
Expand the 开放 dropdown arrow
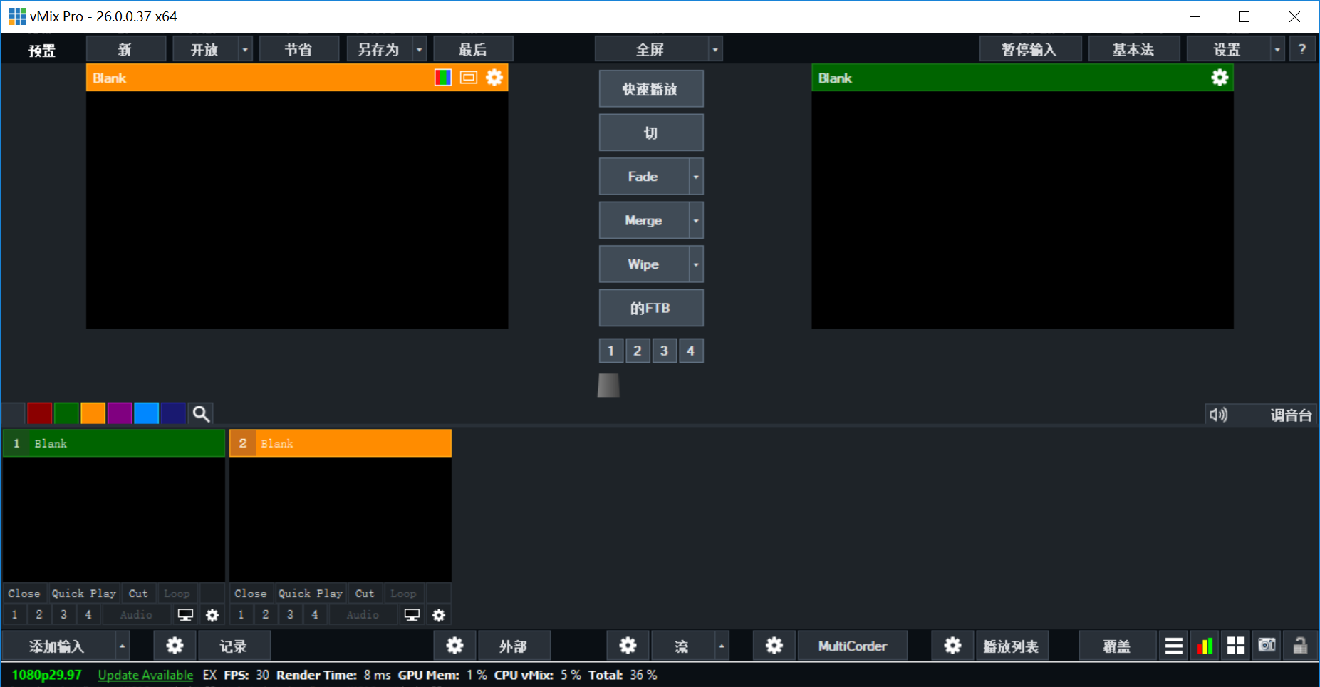coord(245,50)
